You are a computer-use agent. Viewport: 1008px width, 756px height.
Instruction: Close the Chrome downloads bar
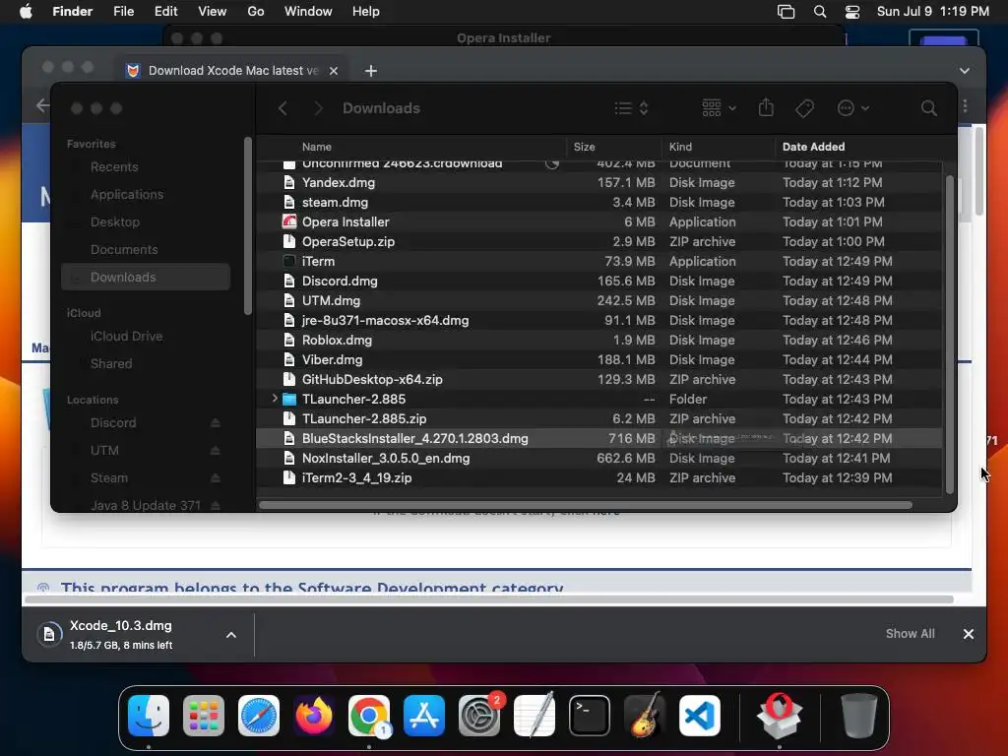coord(969,634)
